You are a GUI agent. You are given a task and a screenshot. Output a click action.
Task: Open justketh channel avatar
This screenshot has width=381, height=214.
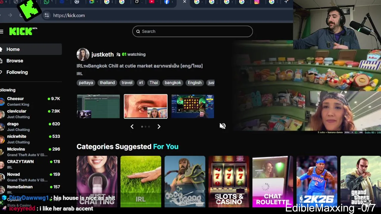coord(83,54)
